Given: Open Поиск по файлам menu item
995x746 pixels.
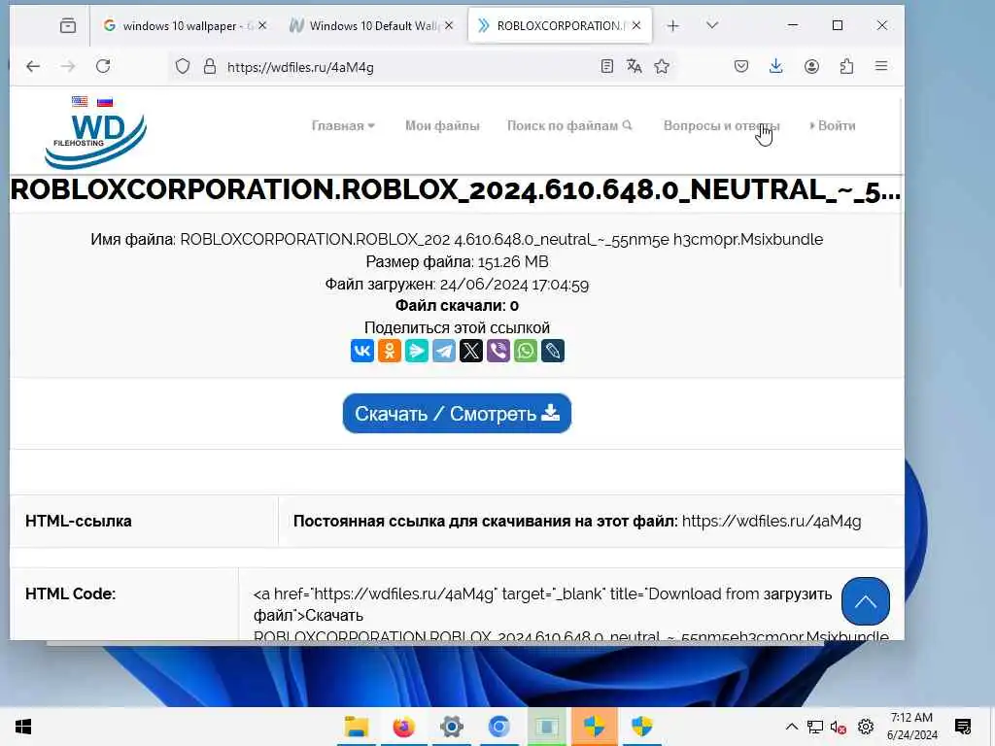Looking at the screenshot, I should point(569,125).
